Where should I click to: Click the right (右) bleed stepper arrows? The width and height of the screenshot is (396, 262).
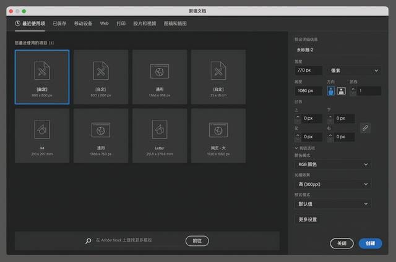(330, 137)
